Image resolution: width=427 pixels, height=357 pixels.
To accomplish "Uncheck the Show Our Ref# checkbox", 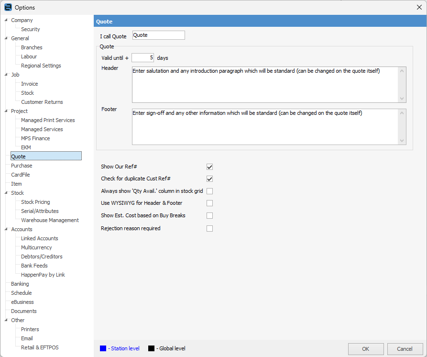I will pos(209,167).
